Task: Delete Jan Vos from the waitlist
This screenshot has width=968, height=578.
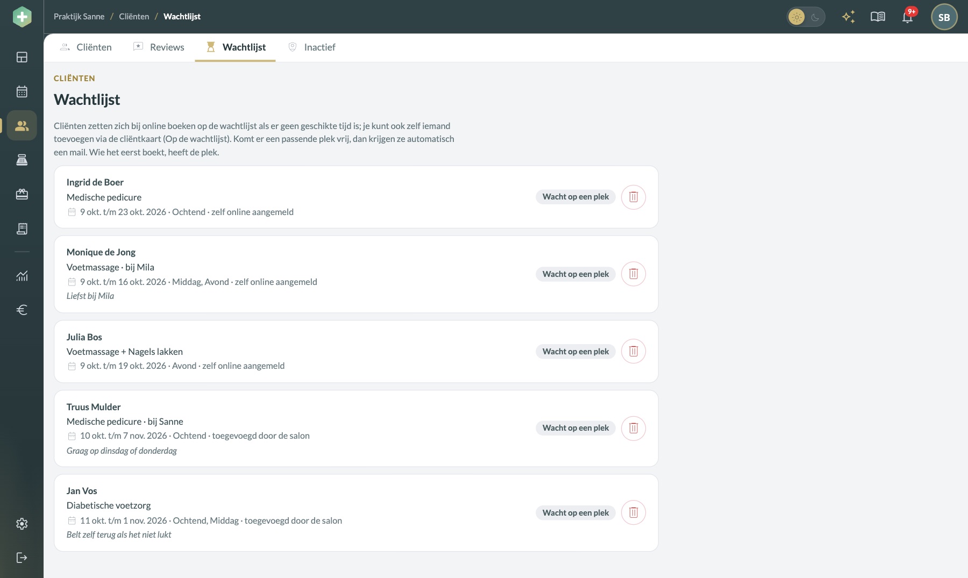Action: coord(634,512)
